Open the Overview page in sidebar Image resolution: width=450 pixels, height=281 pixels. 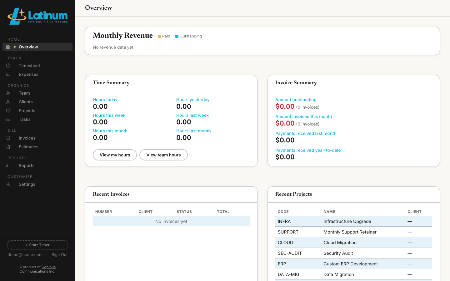point(37,47)
